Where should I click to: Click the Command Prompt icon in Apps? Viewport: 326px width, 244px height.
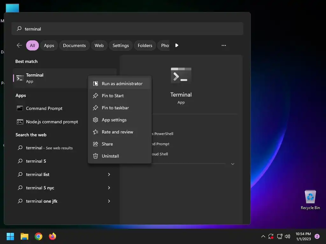pyautogui.click(x=20, y=108)
